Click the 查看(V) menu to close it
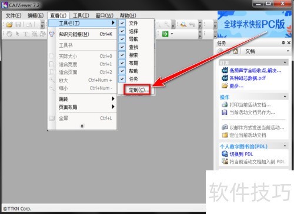Screen dimensions: 294x214 click(58, 15)
